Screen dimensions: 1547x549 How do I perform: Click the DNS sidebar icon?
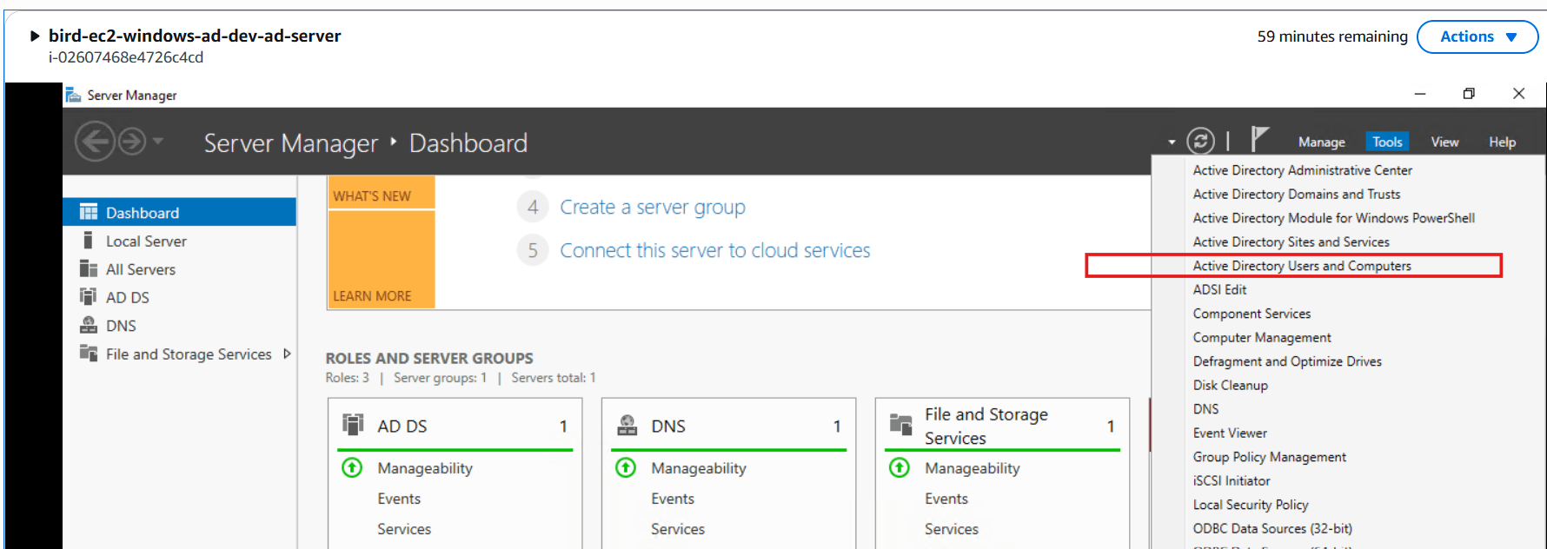[x=89, y=325]
